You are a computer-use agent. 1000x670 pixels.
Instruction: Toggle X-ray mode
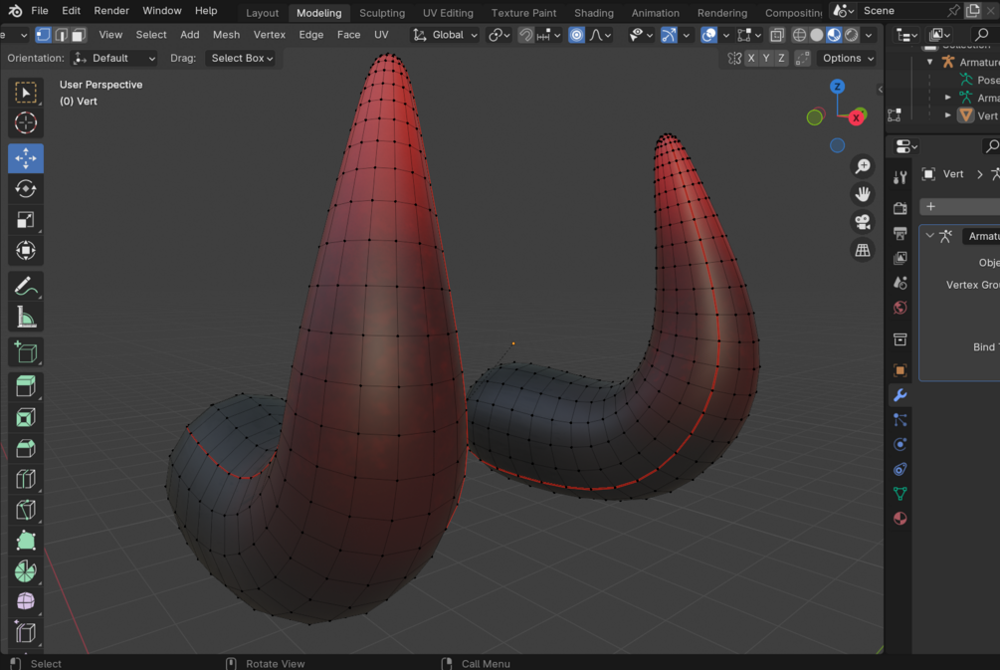pos(777,35)
